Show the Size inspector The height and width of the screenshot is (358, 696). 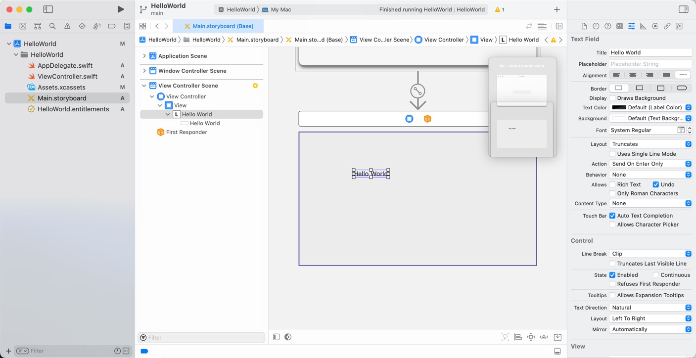643,26
